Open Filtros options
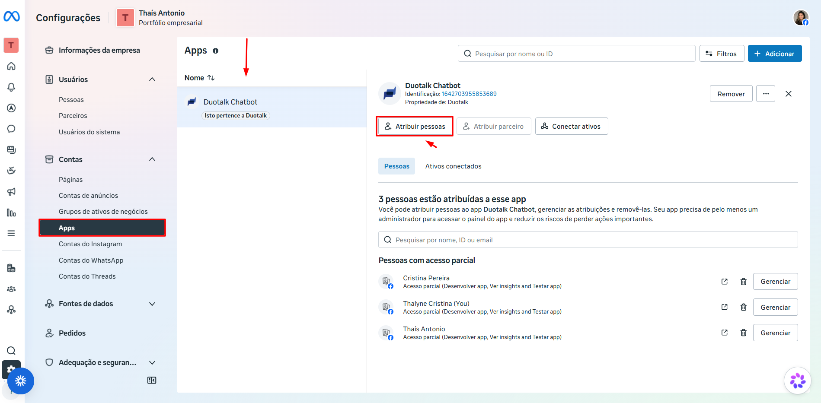Screen dimensions: 821x403 coord(722,54)
